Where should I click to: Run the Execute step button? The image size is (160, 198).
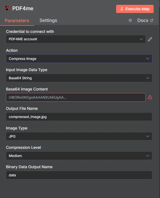(x=135, y=9)
